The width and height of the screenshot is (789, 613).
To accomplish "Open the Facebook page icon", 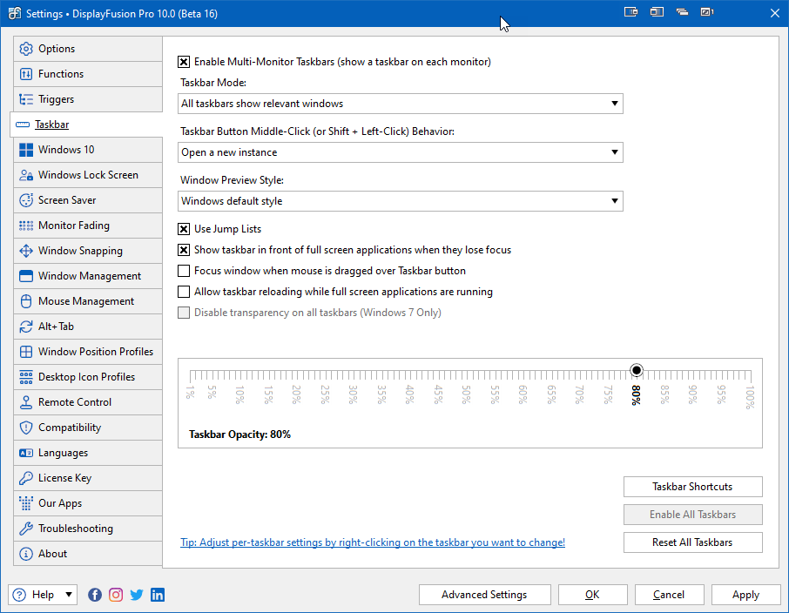I will click(x=95, y=595).
